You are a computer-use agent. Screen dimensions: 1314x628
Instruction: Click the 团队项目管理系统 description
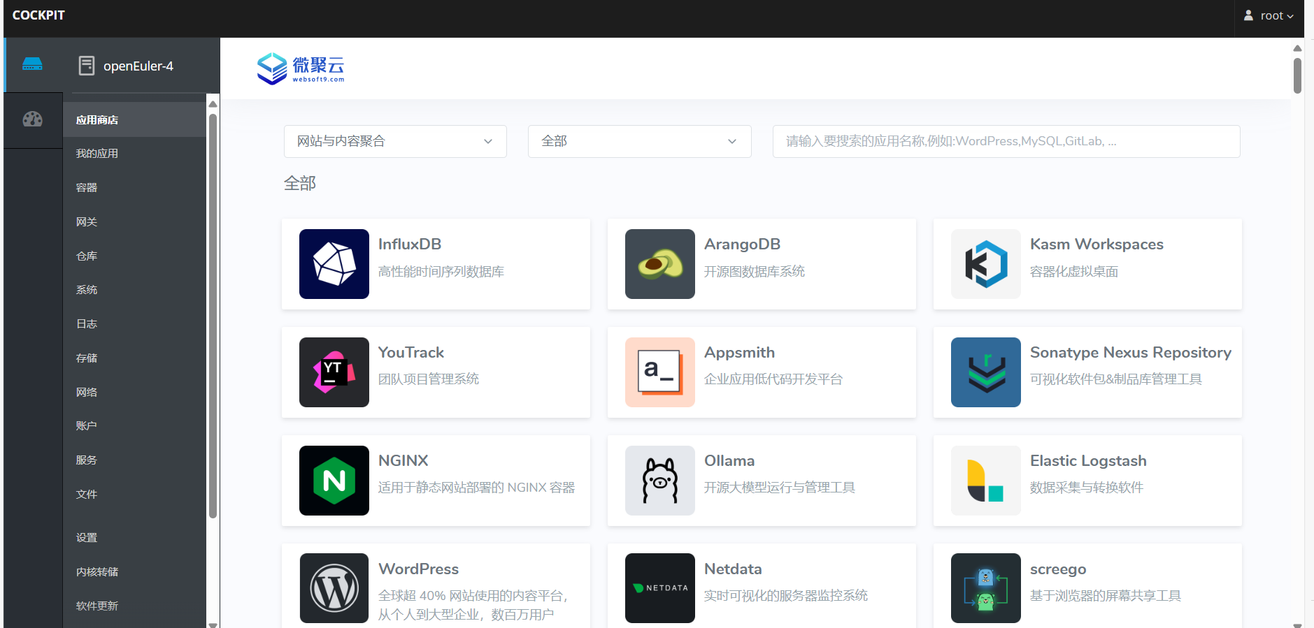click(x=429, y=379)
